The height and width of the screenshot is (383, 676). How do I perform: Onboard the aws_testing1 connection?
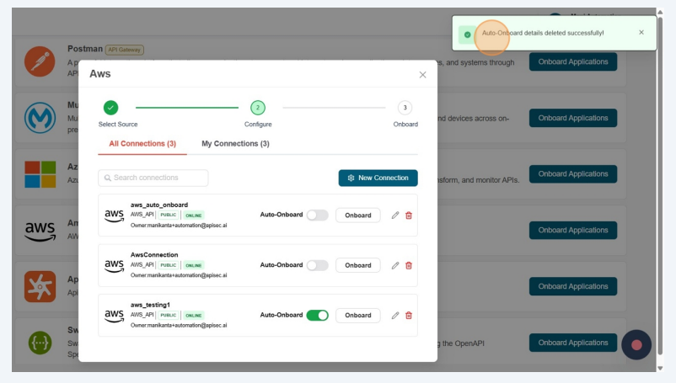[x=357, y=316]
